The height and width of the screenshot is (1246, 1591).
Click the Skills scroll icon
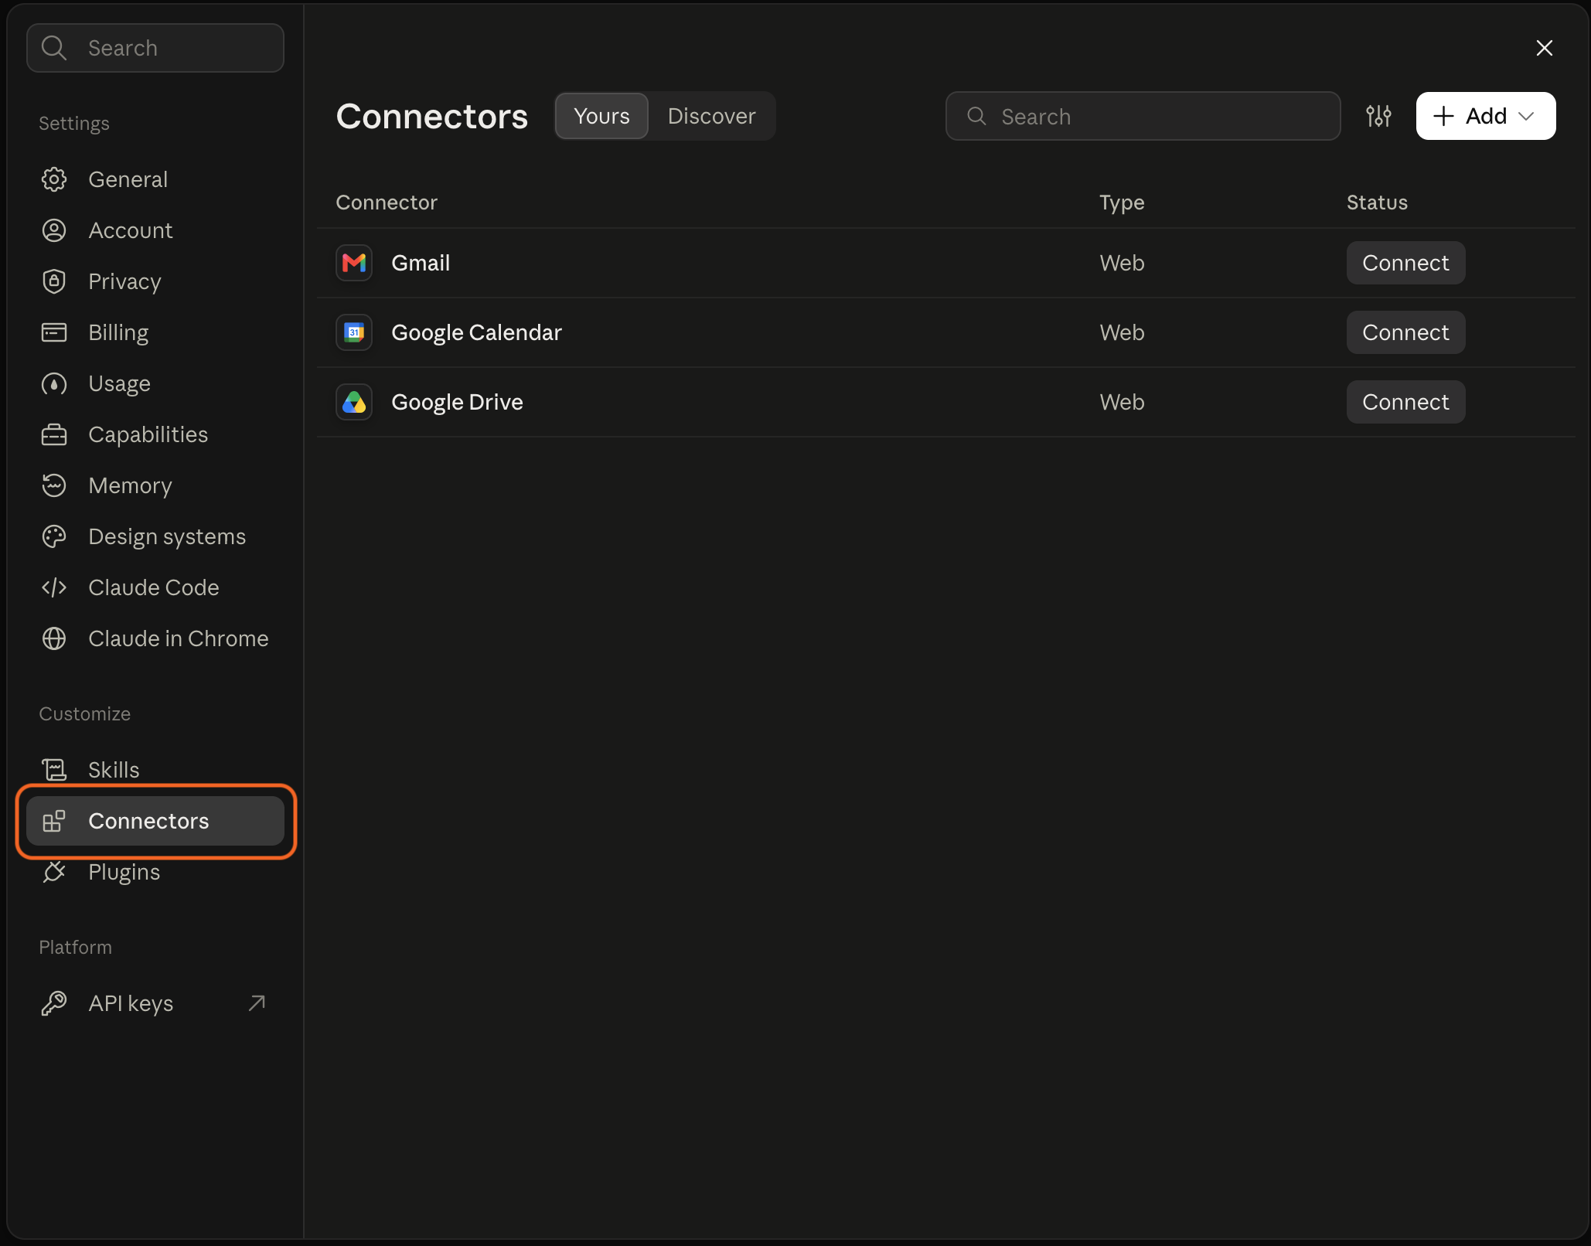[x=54, y=770]
